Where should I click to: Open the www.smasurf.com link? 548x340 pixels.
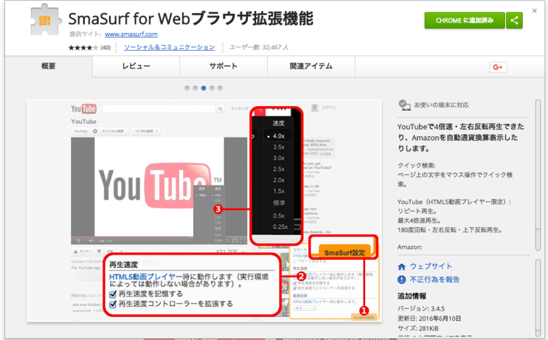coord(131,34)
